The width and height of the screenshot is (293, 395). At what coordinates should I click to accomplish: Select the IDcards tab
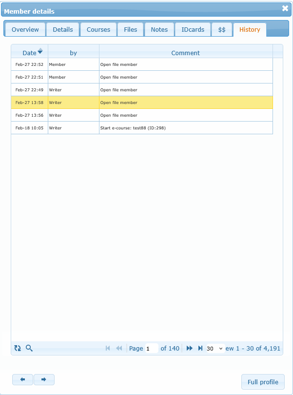point(193,30)
